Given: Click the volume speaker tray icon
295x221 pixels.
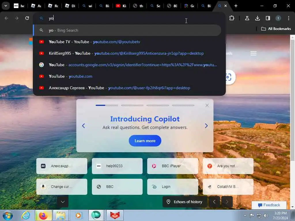Looking at the screenshot, I should click(x=266, y=216).
